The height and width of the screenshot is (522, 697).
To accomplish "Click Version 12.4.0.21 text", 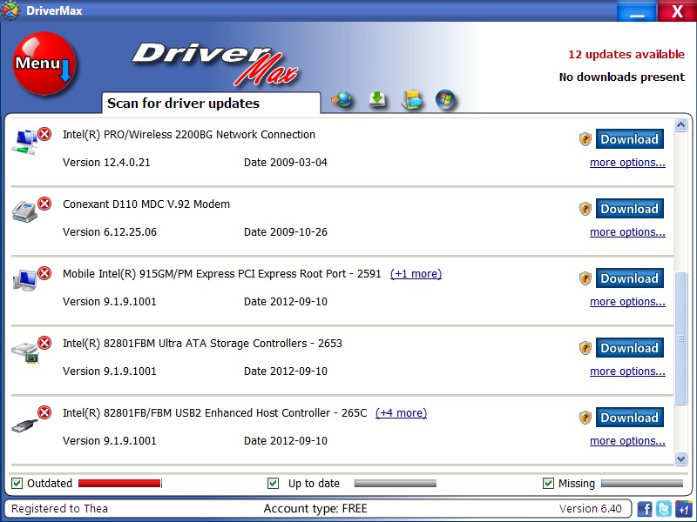I will [x=106, y=163].
